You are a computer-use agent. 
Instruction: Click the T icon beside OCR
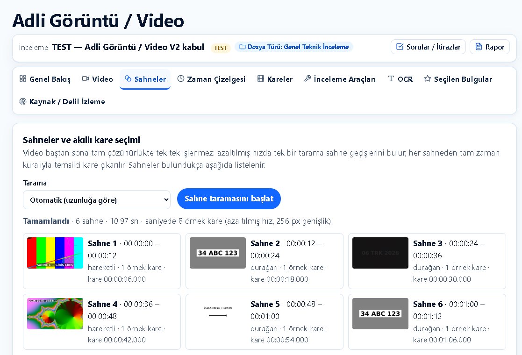coord(391,78)
